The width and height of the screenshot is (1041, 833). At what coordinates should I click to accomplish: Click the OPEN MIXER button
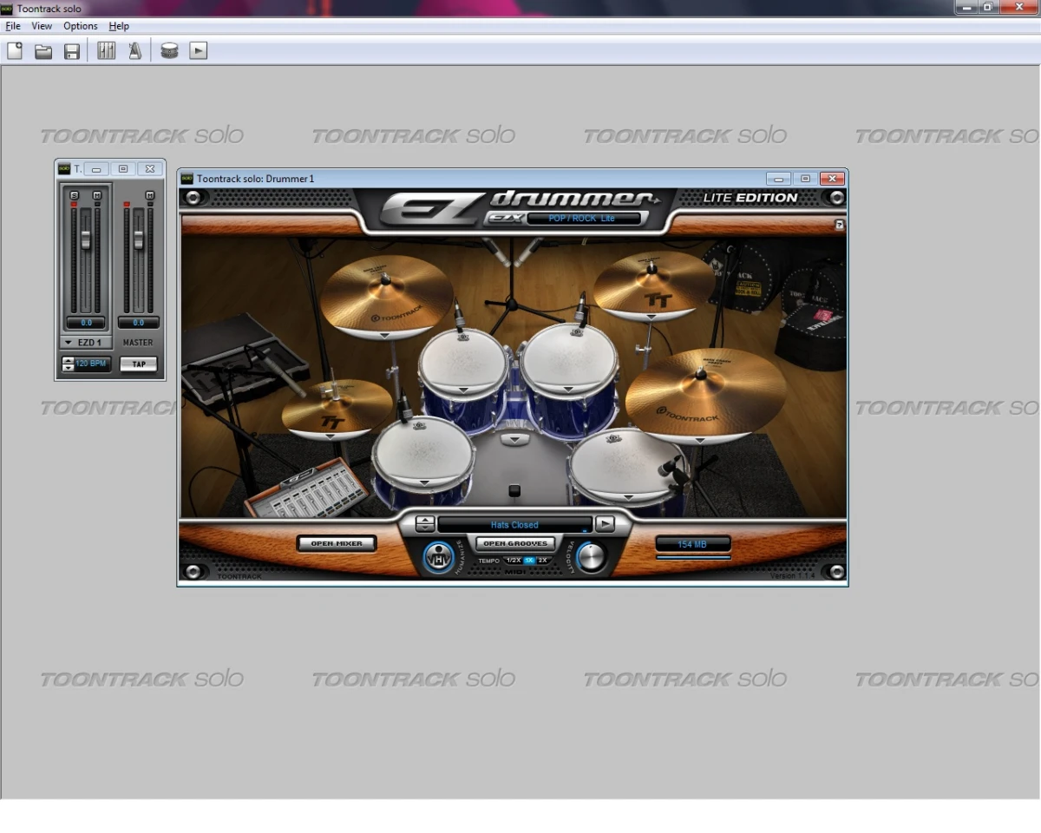[337, 543]
